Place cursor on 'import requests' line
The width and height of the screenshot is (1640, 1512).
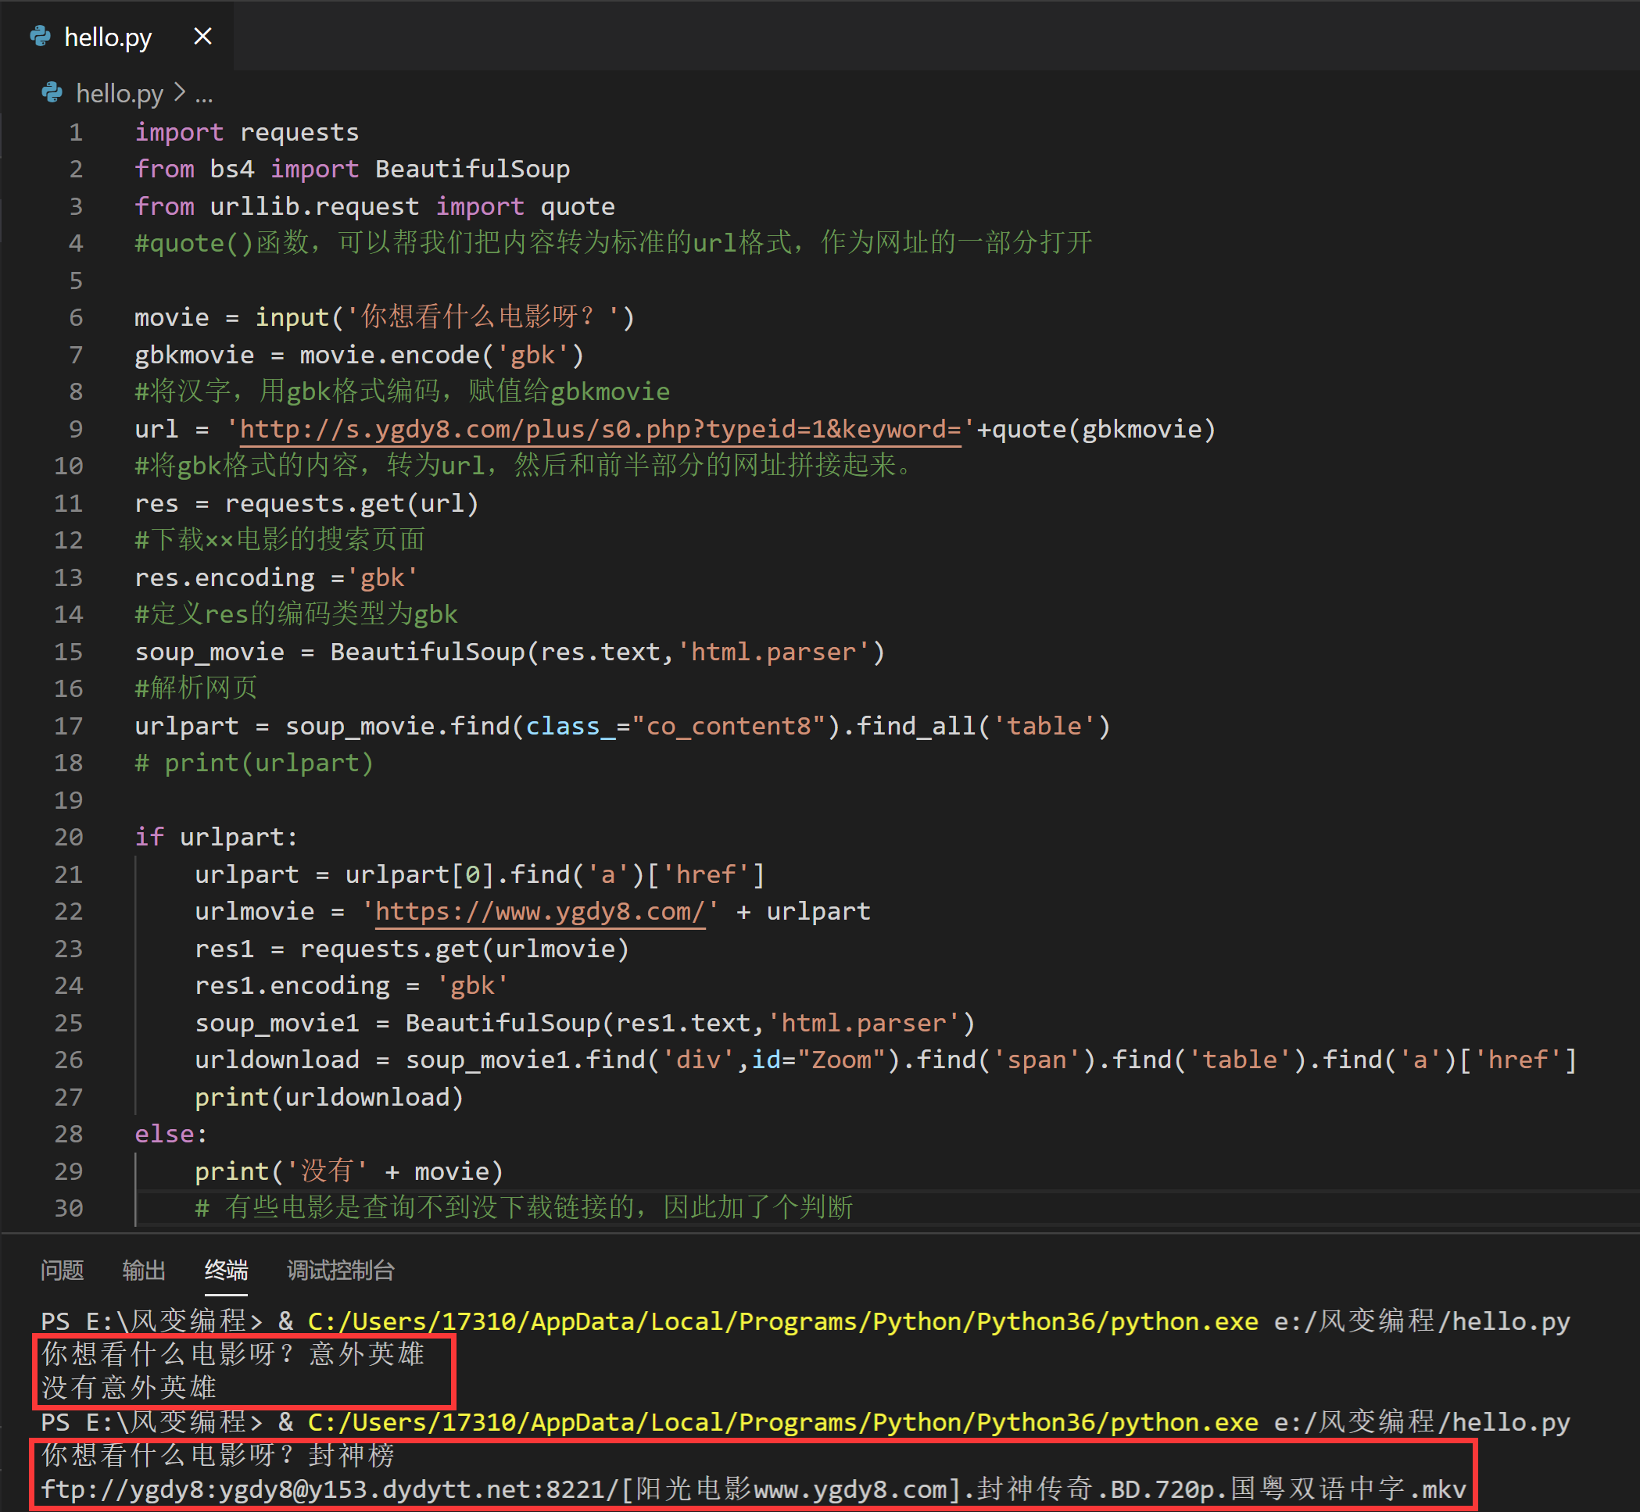tap(246, 133)
